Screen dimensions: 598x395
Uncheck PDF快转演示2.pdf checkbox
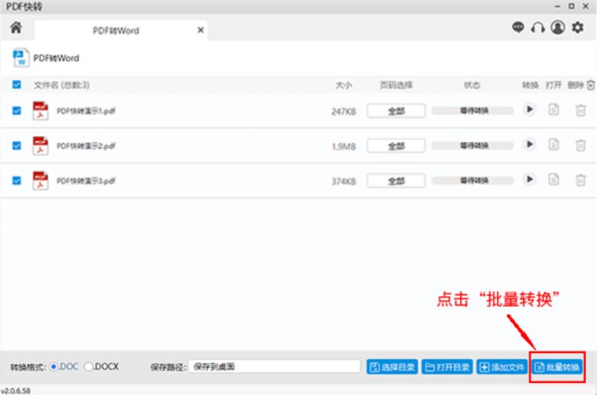(16, 146)
